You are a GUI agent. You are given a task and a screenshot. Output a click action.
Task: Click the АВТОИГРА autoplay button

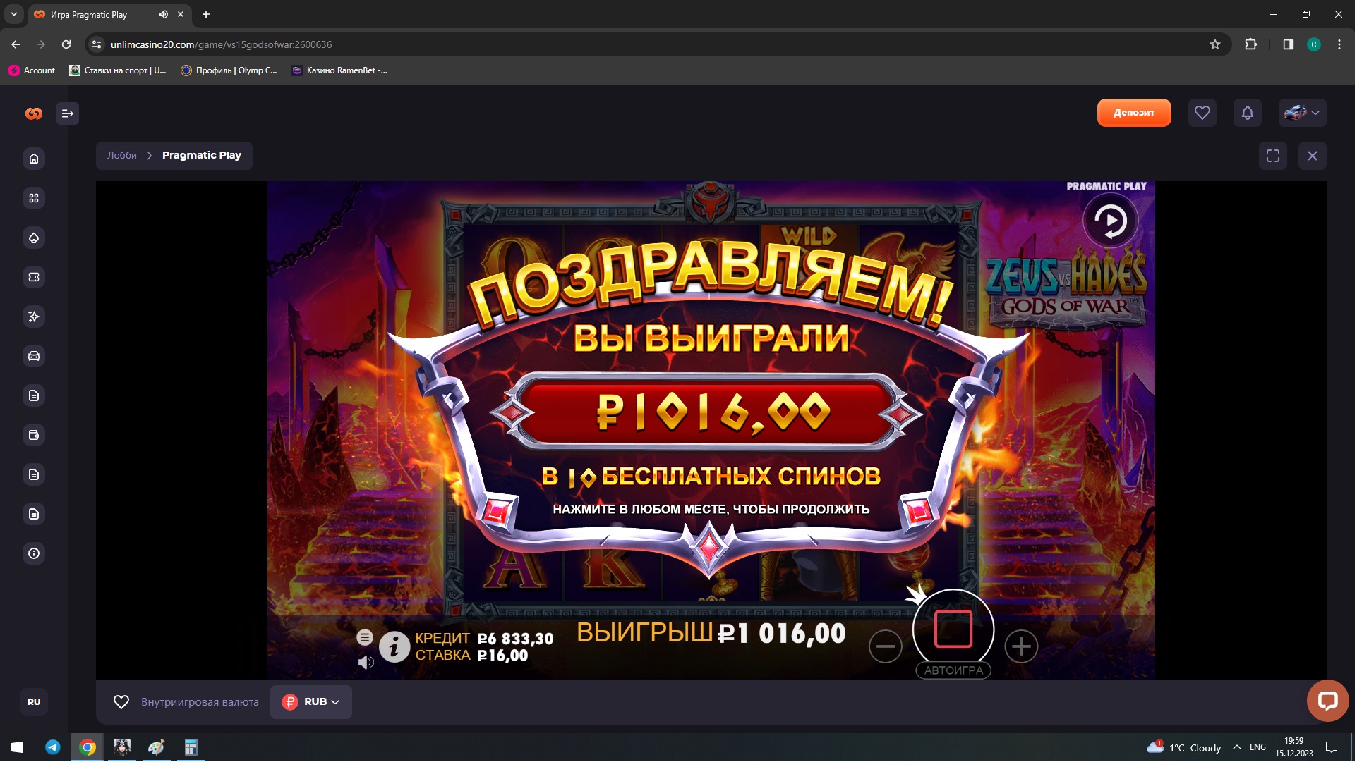pyautogui.click(x=953, y=670)
